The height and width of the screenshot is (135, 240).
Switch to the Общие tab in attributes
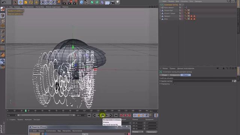[164, 75]
